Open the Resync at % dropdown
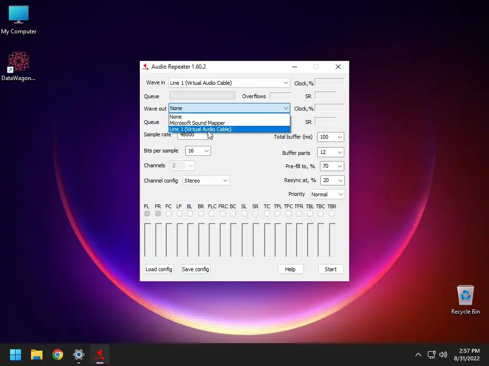Image resolution: width=489 pixels, height=366 pixels. [340, 181]
